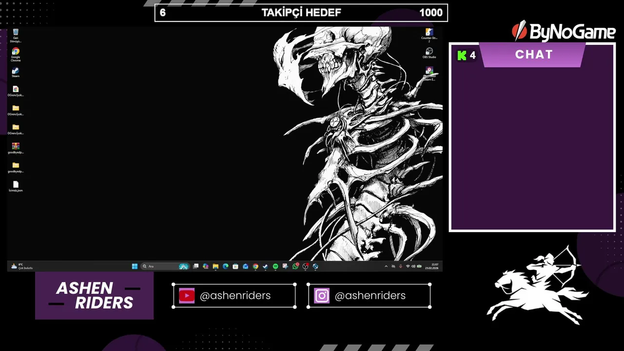Switch to Google Chrome in the taskbar
This screenshot has width=624, height=351.
coord(255,266)
